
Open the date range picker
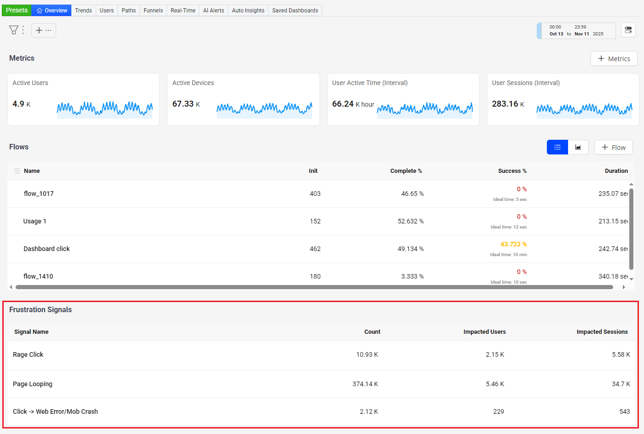pyautogui.click(x=576, y=31)
